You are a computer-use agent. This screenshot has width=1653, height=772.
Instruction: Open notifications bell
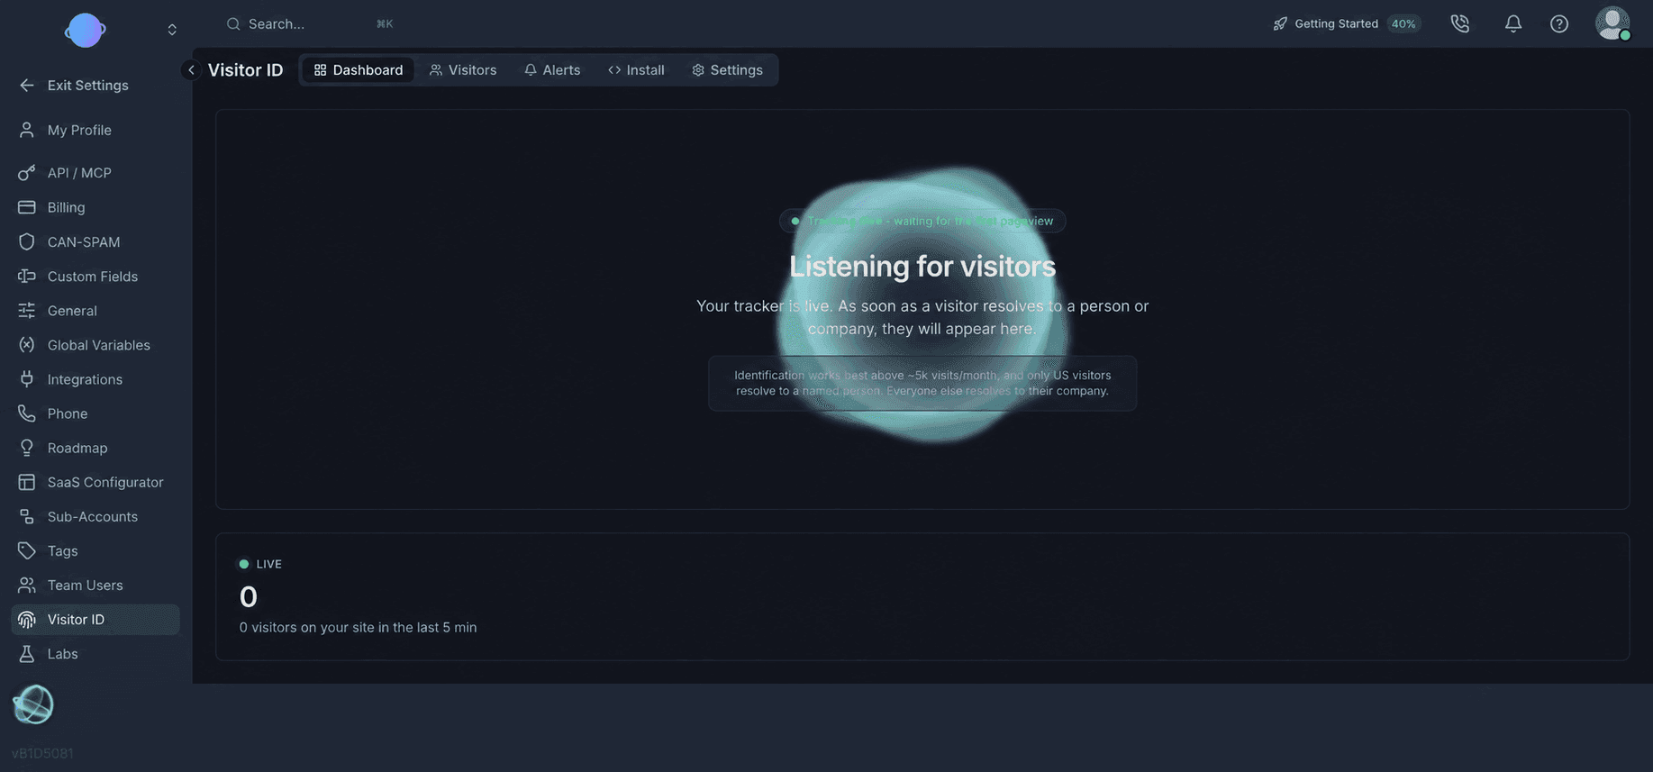1513,24
